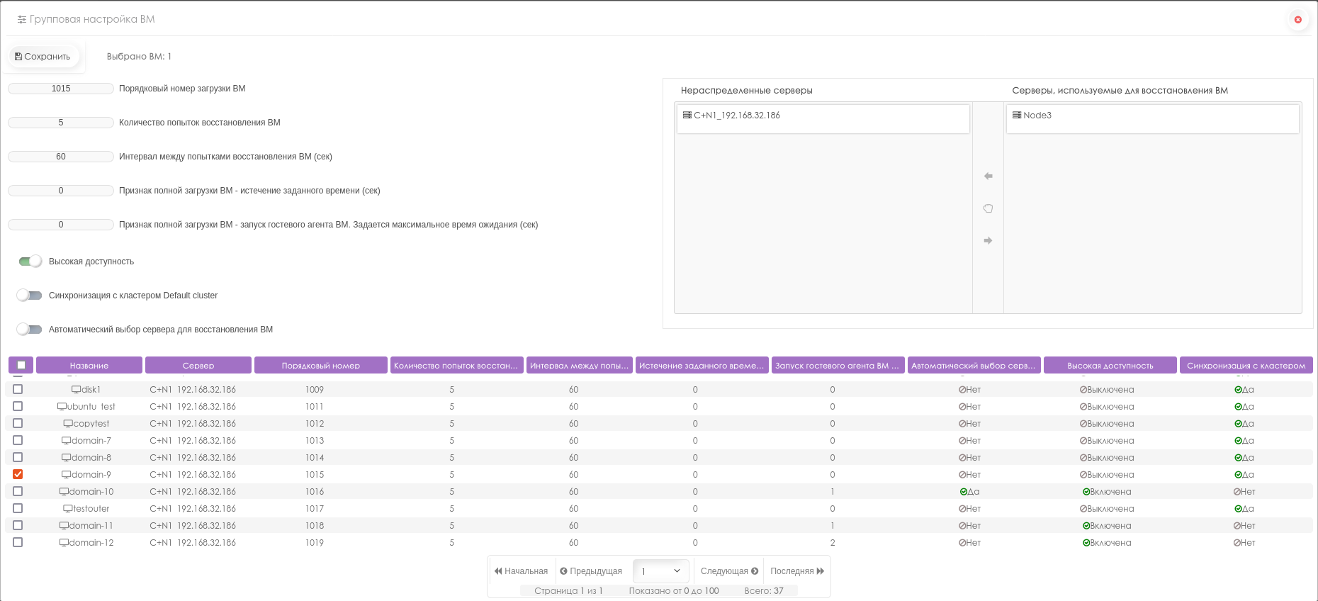Click the middle swap icon between server lists
This screenshot has width=1318, height=601.
pyautogui.click(x=988, y=208)
